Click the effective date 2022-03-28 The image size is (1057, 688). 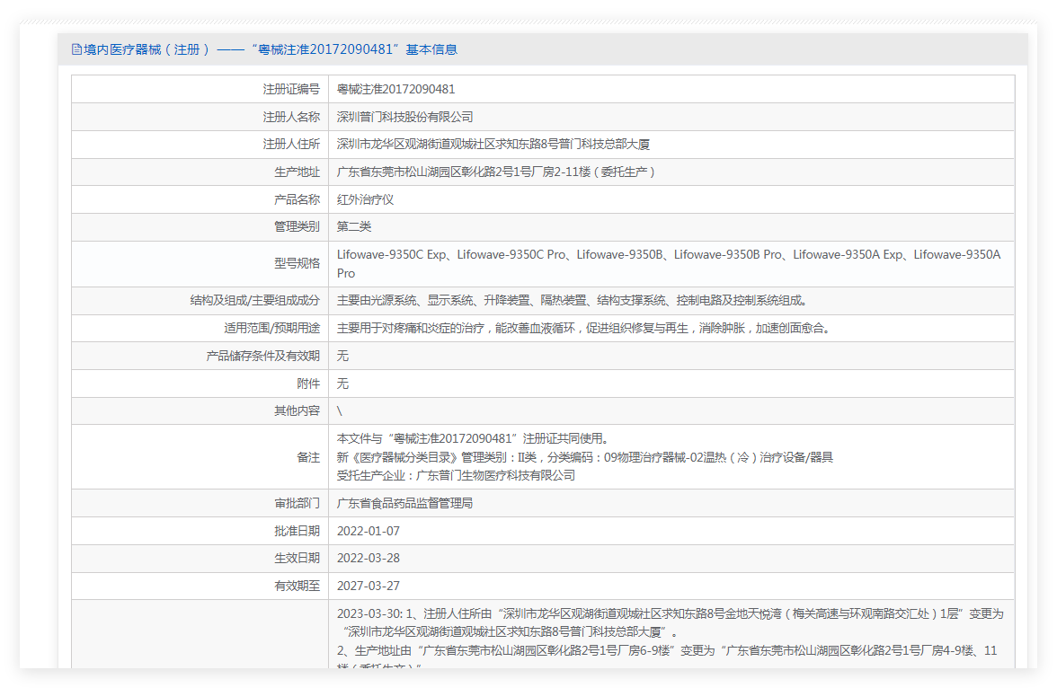coord(369,558)
